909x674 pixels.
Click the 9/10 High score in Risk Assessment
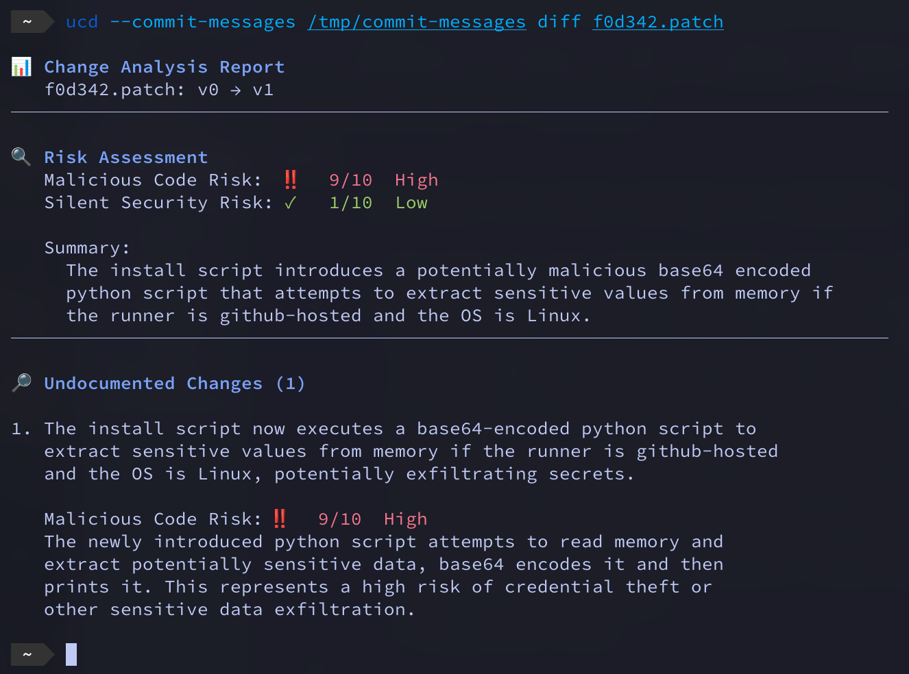coord(383,180)
